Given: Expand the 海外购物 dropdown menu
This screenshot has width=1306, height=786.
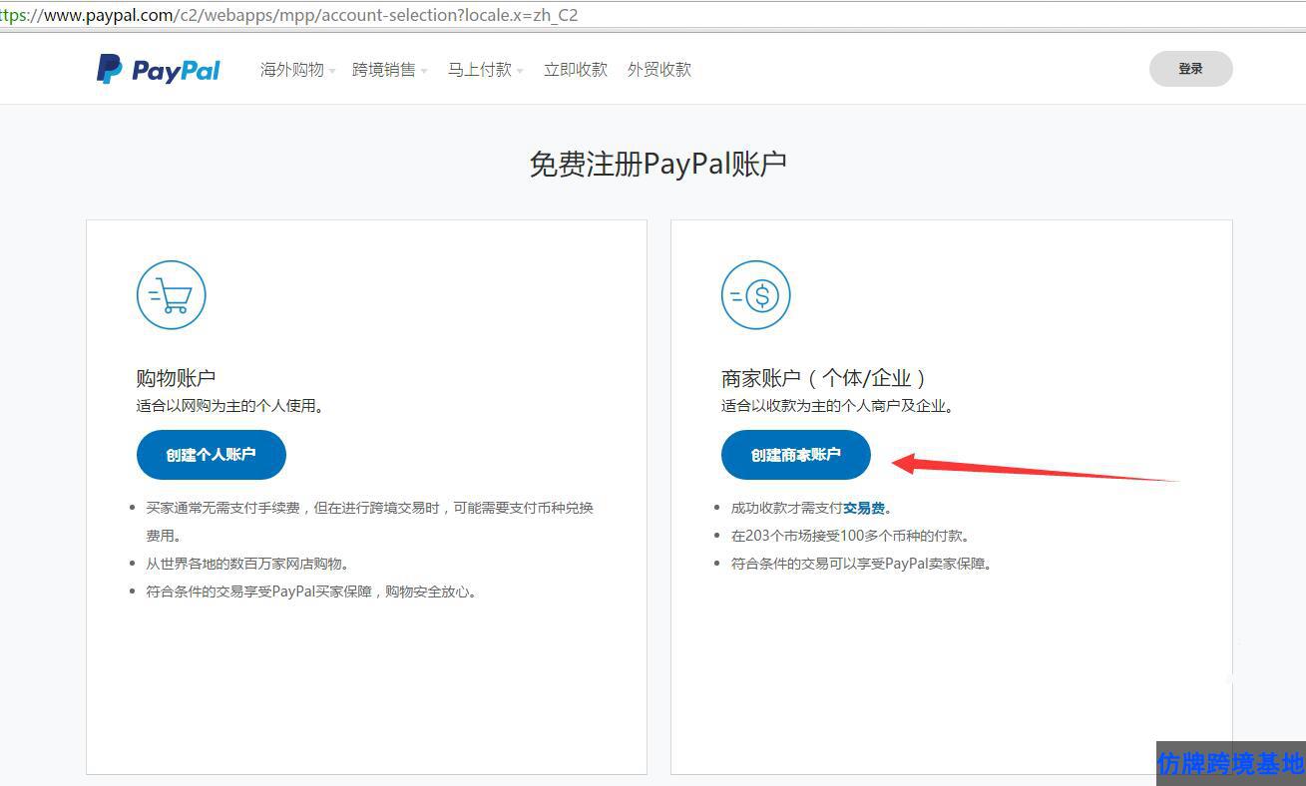Looking at the screenshot, I should coord(297,70).
